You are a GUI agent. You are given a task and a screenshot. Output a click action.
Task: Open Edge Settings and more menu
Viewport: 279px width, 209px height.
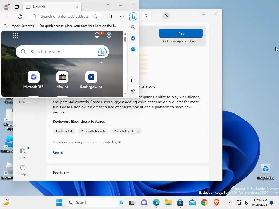pos(122,16)
